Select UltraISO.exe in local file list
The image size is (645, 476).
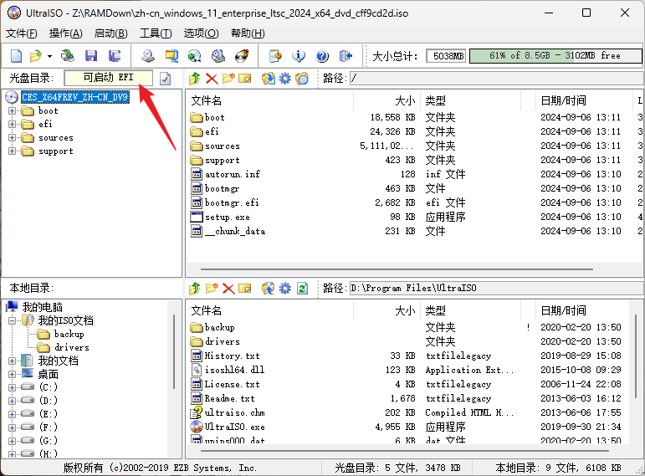click(x=234, y=427)
